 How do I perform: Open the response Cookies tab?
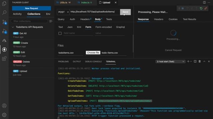point(173,19)
